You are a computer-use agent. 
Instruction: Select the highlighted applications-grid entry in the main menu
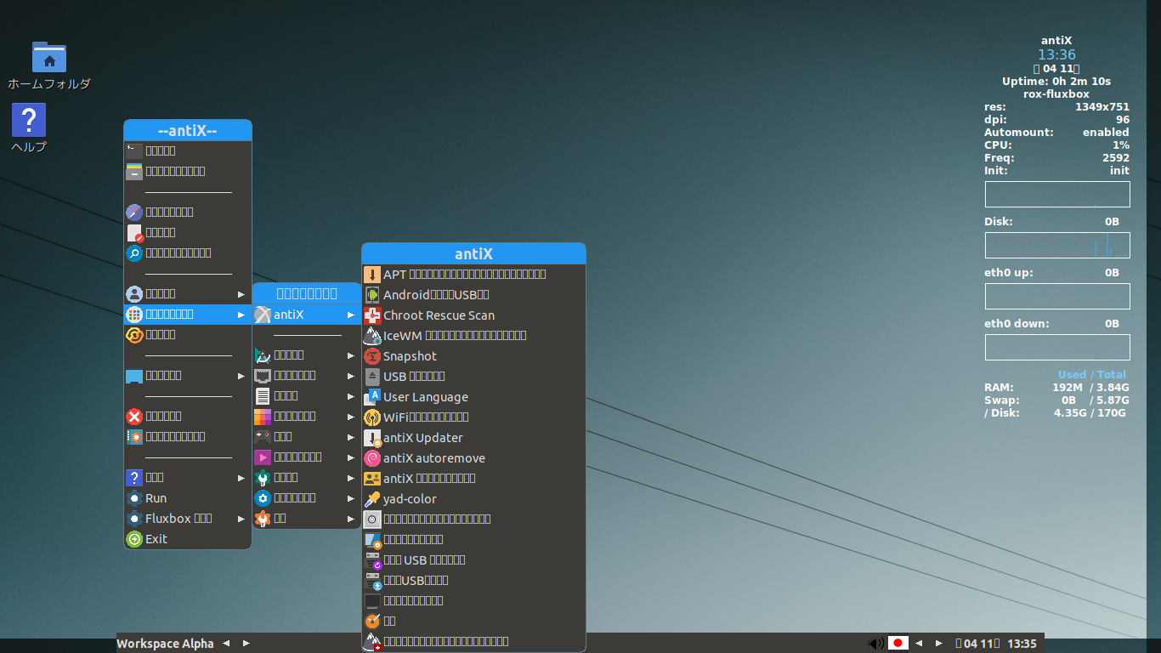(188, 314)
